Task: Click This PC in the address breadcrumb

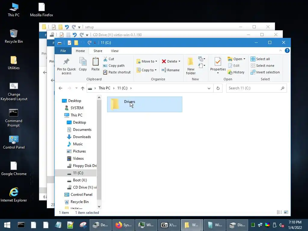Action: 104,88
